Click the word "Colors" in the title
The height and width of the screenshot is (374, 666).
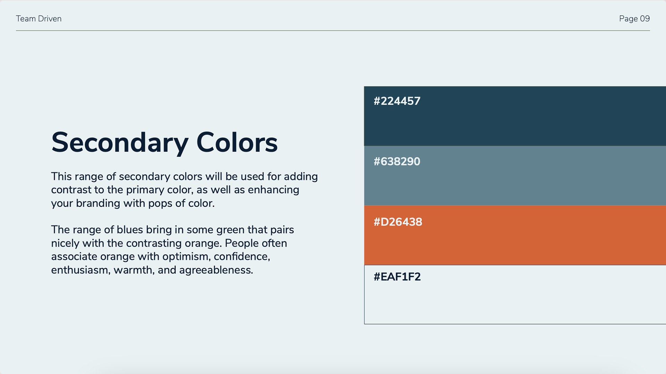point(237,143)
